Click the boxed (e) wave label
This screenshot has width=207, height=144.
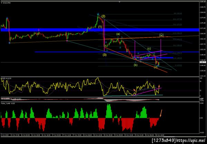pyautogui.click(x=161, y=35)
